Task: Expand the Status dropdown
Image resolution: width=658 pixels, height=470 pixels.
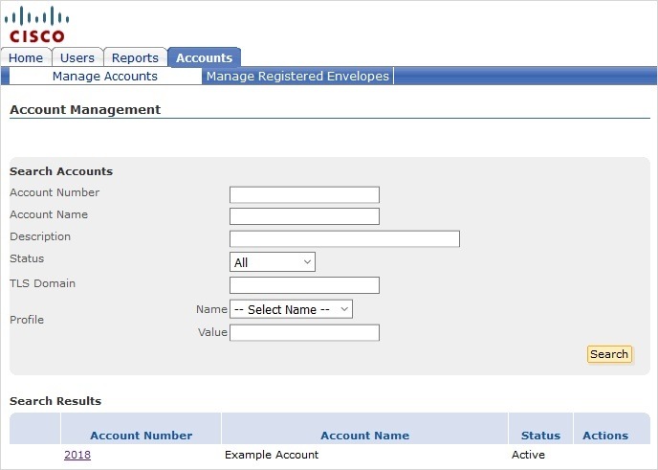Action: pyautogui.click(x=273, y=262)
